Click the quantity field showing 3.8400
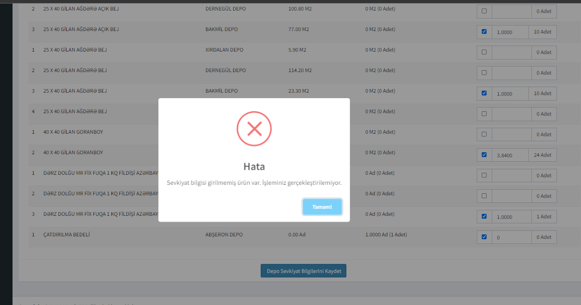Viewport: 581px width, 305px height. click(x=510, y=155)
